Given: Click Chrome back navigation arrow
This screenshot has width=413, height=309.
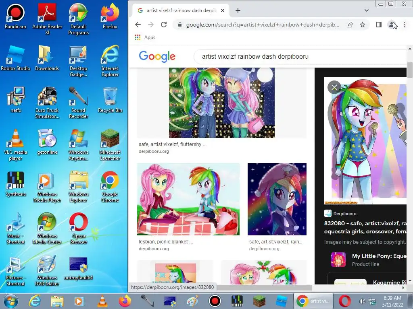Looking at the screenshot, I should pos(138,25).
